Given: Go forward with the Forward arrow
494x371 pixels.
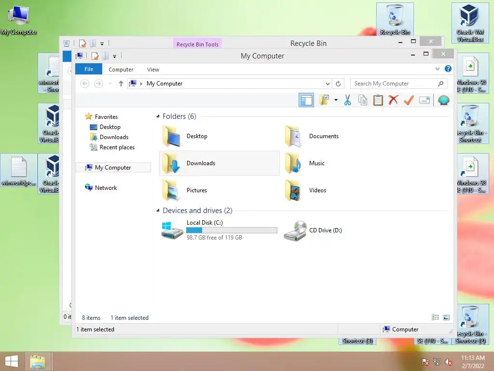Looking at the screenshot, I should [98, 84].
